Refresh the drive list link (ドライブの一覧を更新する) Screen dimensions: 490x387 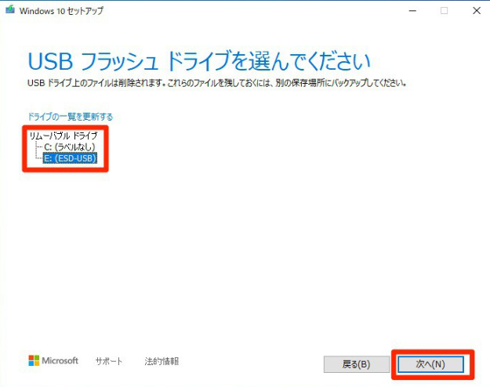71,117
